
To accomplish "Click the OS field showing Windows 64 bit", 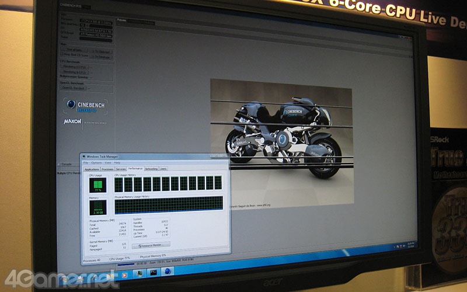I will pos(96,30).
